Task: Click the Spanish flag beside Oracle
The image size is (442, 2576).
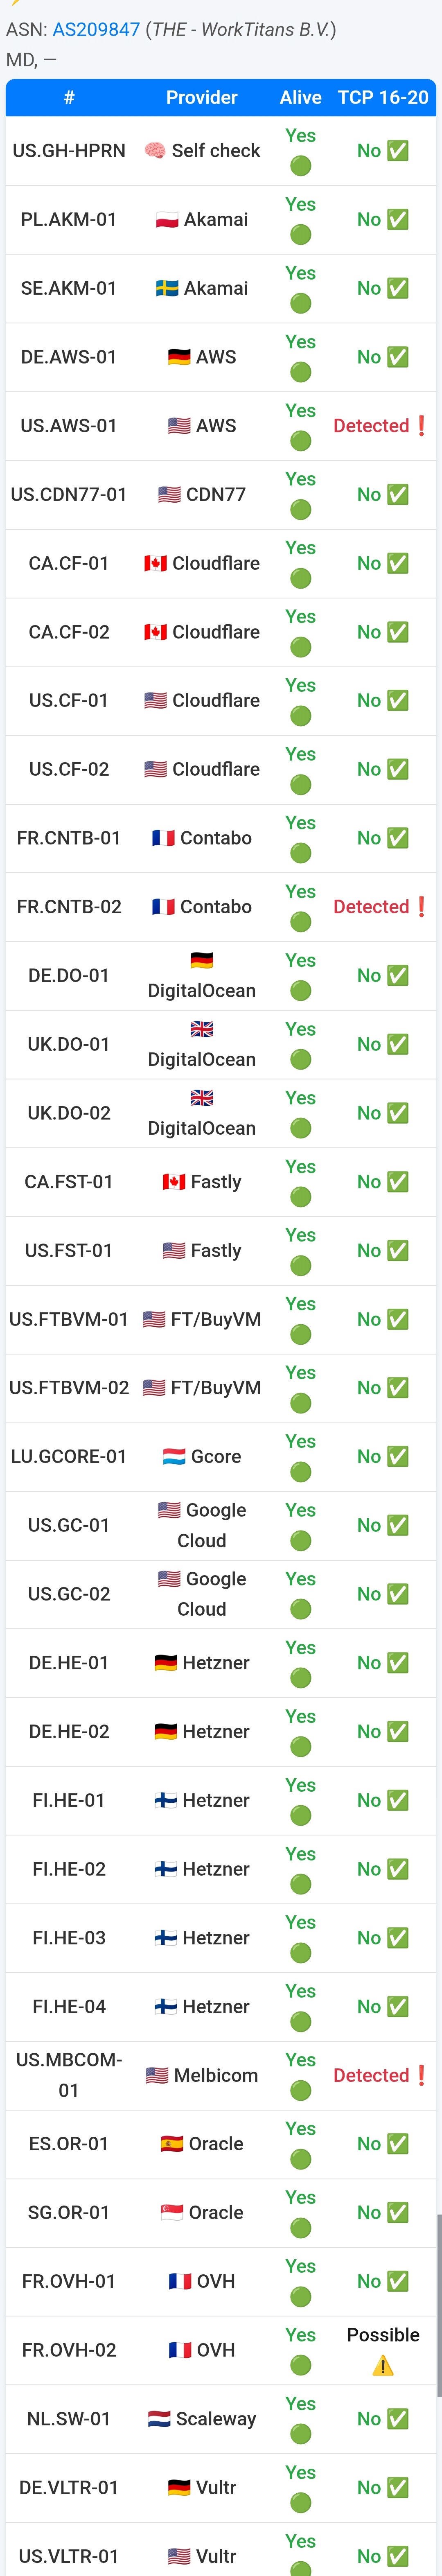Action: [x=172, y=2143]
